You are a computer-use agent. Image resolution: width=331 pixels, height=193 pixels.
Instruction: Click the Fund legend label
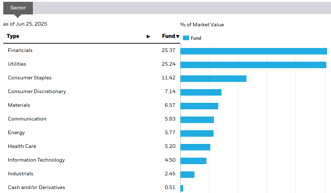click(196, 38)
